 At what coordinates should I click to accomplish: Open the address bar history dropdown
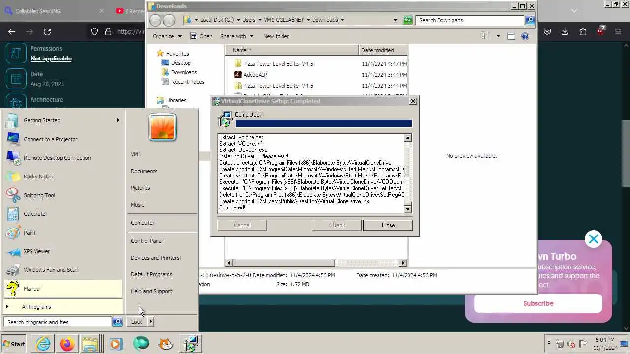coord(395,20)
